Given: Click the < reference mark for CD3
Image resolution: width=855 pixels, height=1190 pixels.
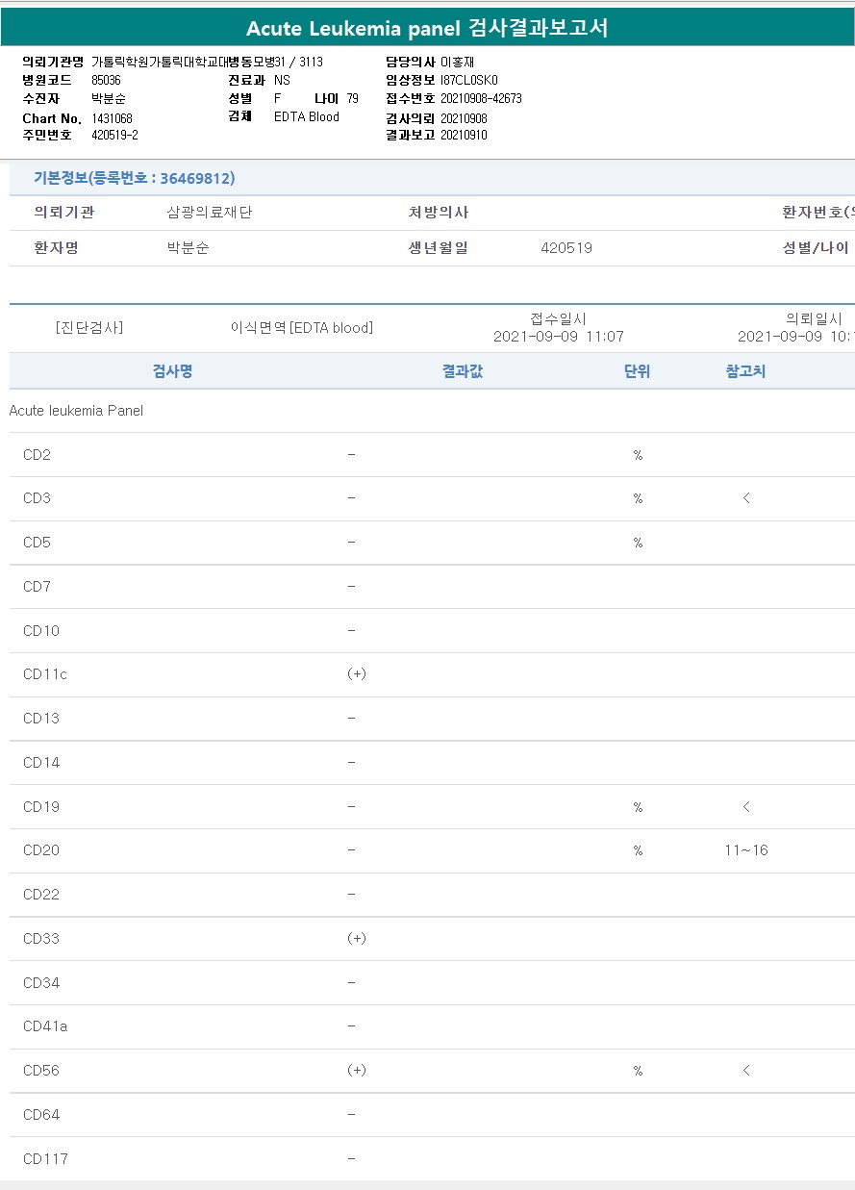Looking at the screenshot, I should tap(746, 498).
